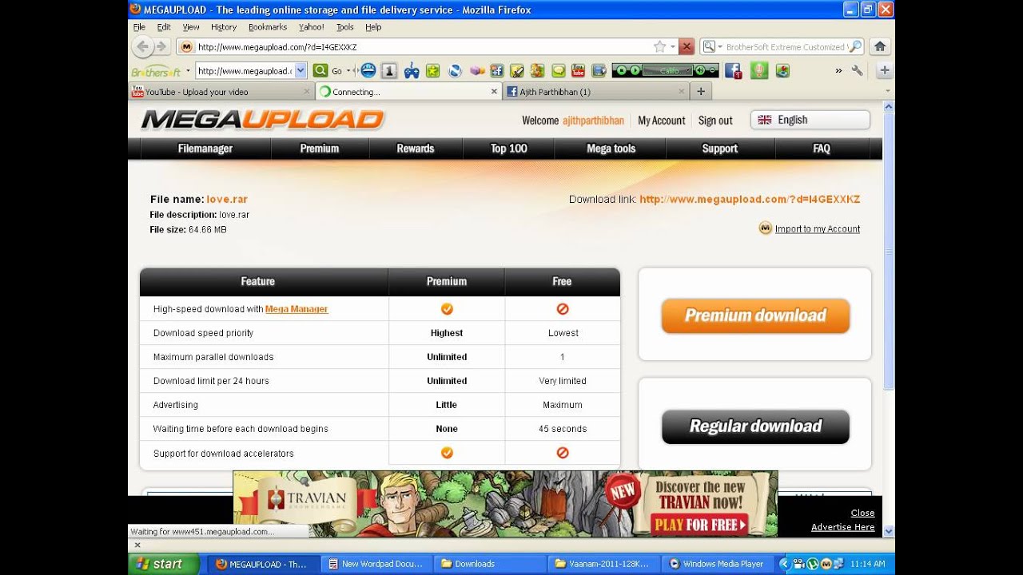Switch to the Ajith Parthibhan (1) tab
The image size is (1023, 575).
(595, 92)
